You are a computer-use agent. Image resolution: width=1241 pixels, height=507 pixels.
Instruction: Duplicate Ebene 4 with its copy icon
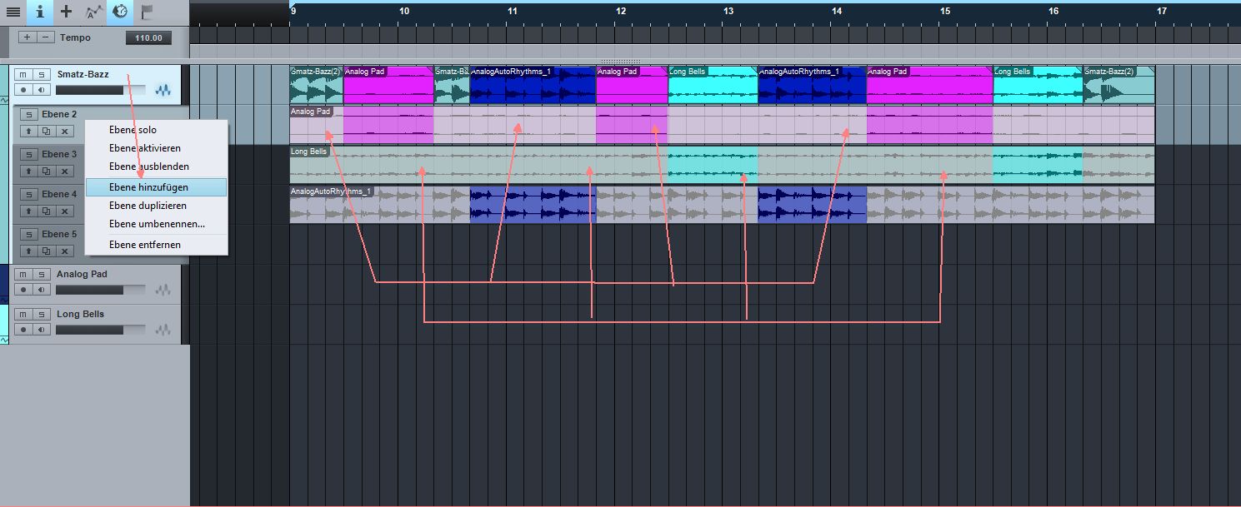point(47,211)
